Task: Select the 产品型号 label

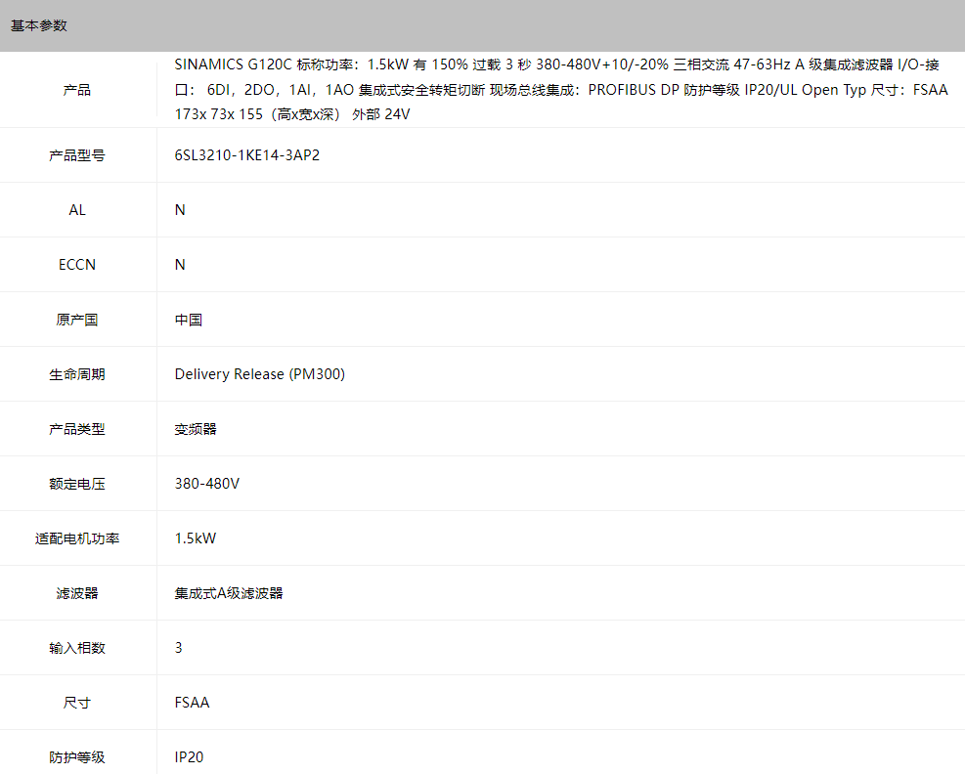Action: pos(77,155)
